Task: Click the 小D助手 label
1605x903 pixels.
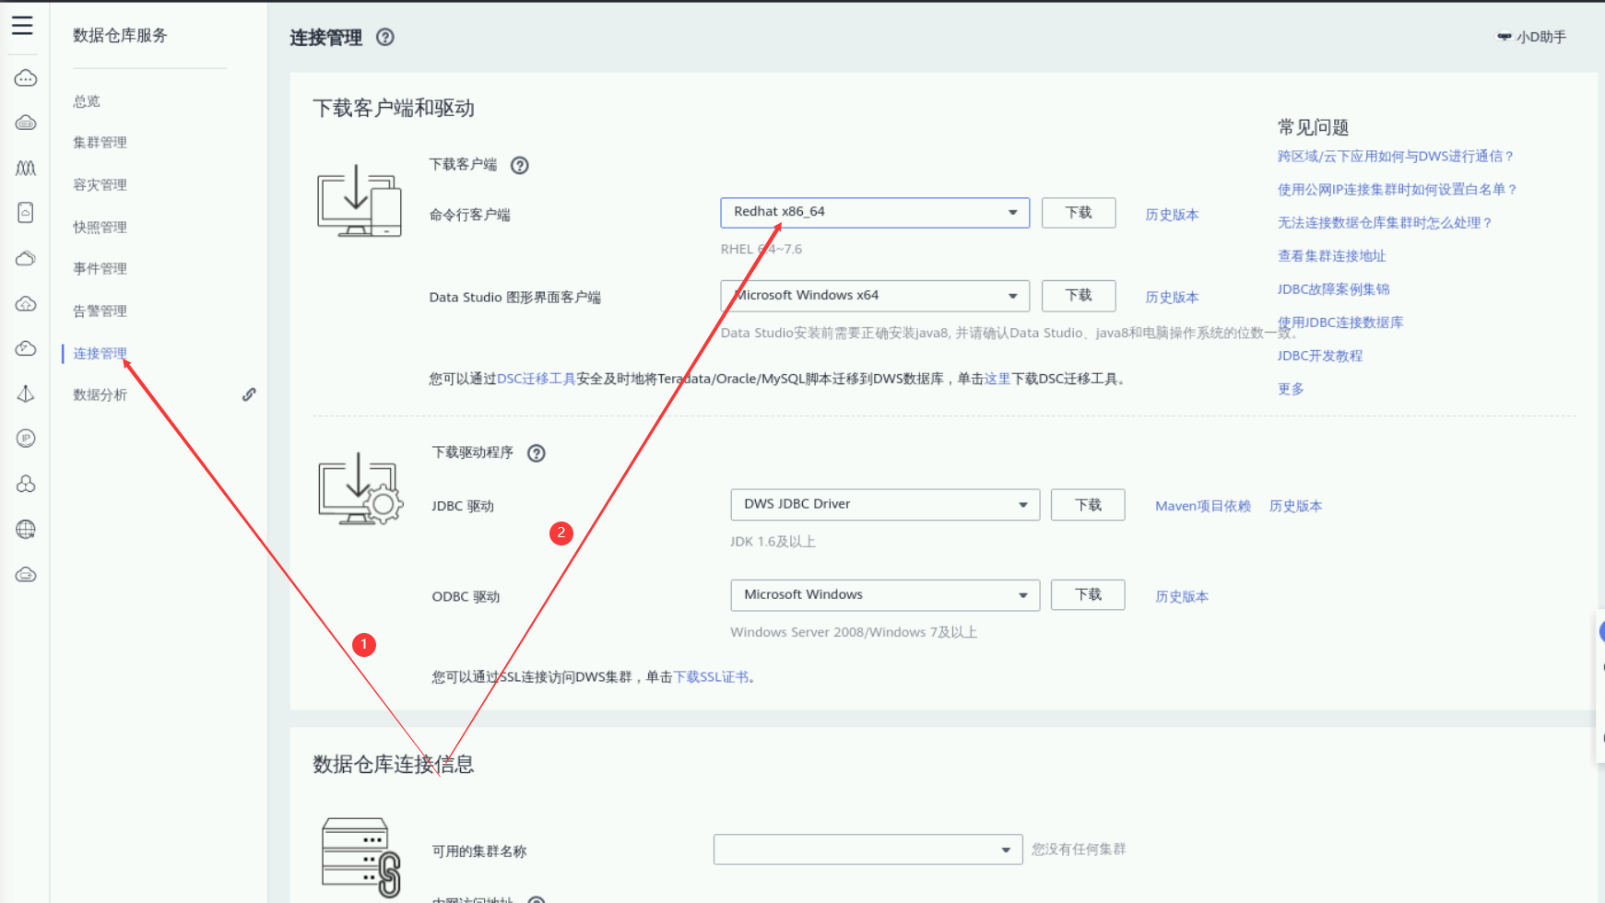Action: (x=1541, y=37)
